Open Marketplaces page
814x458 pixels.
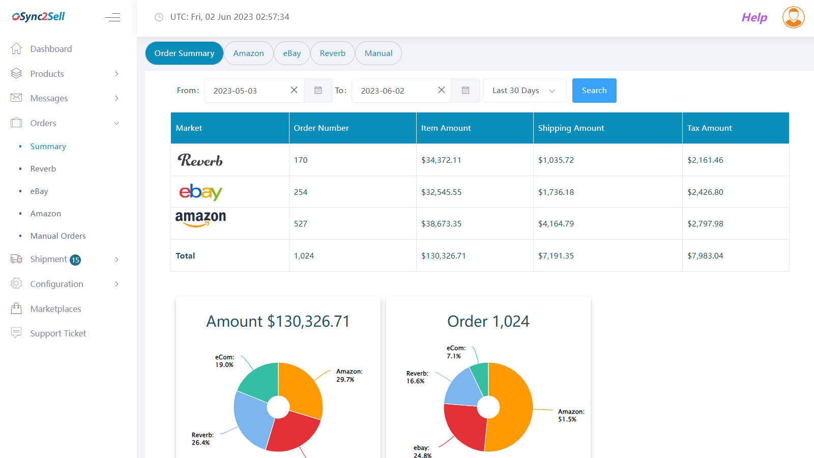coord(56,309)
